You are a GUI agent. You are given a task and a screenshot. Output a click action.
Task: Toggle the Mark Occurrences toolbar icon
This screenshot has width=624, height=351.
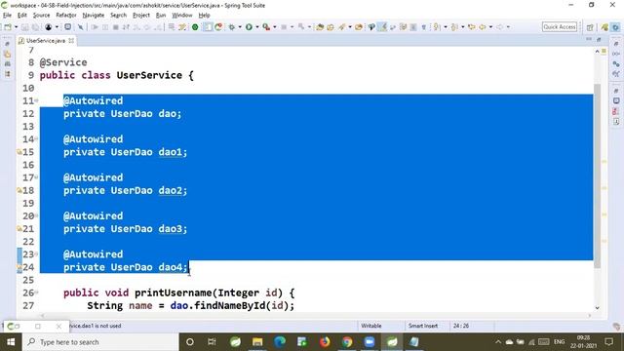pyautogui.click(x=382, y=27)
